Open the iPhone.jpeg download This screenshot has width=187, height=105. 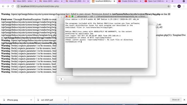[x=12, y=100]
